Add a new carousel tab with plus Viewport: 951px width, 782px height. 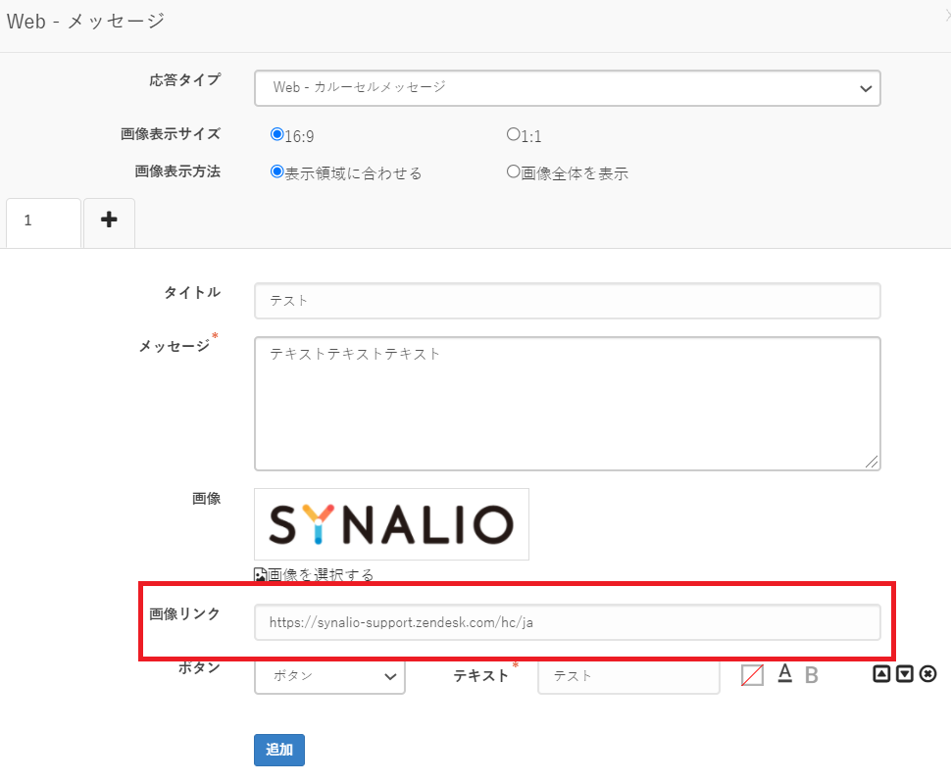[109, 222]
